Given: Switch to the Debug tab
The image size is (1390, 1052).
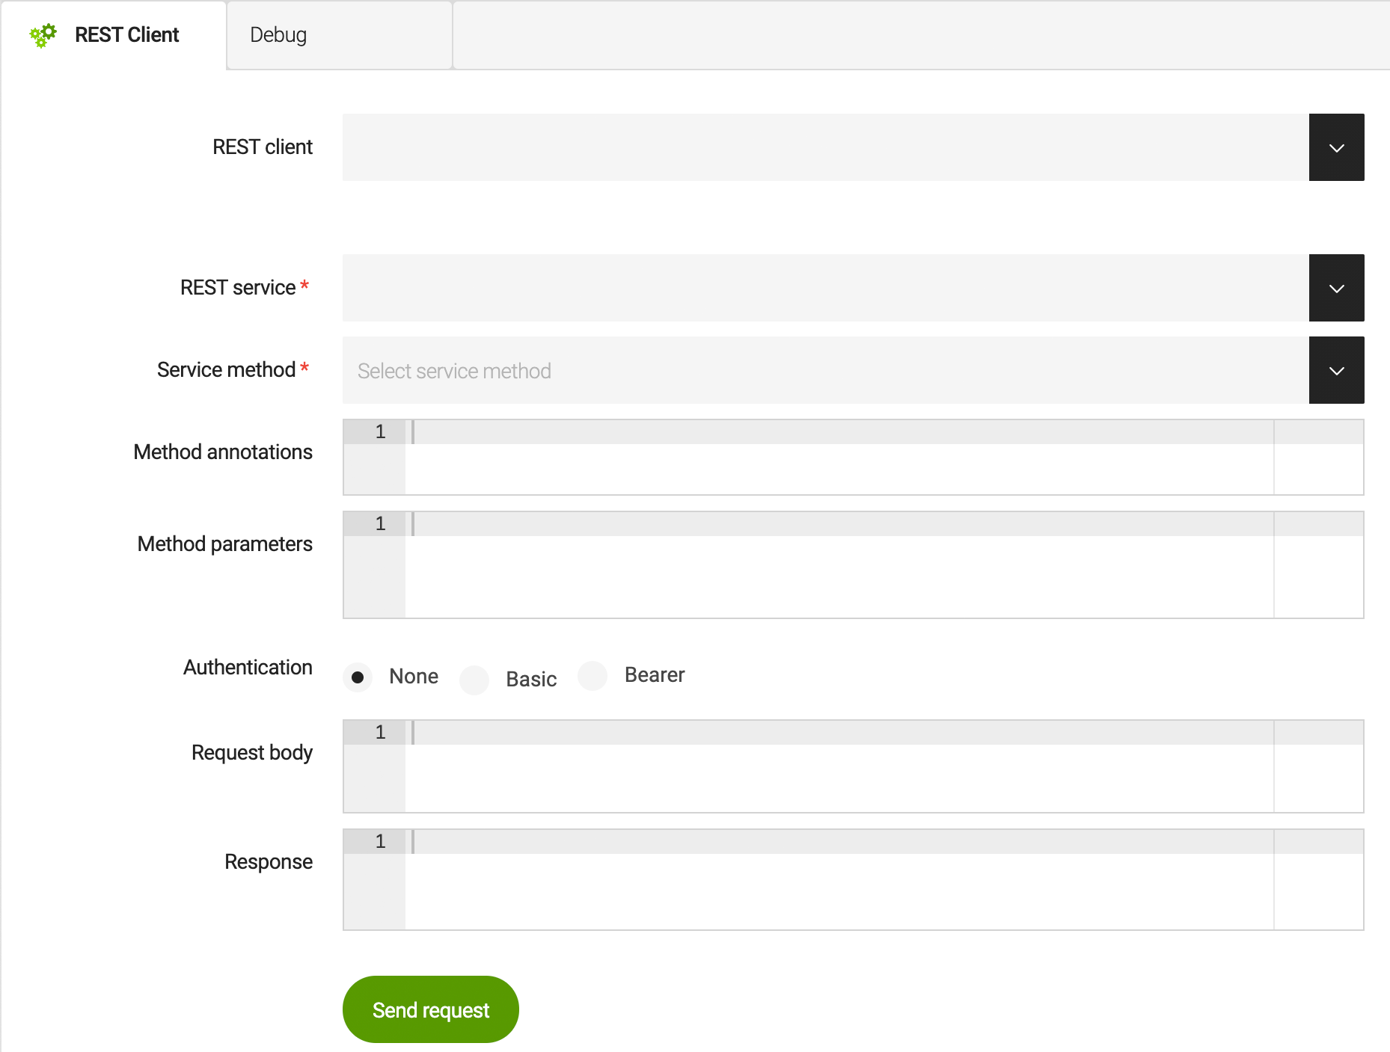Looking at the screenshot, I should pos(278,35).
